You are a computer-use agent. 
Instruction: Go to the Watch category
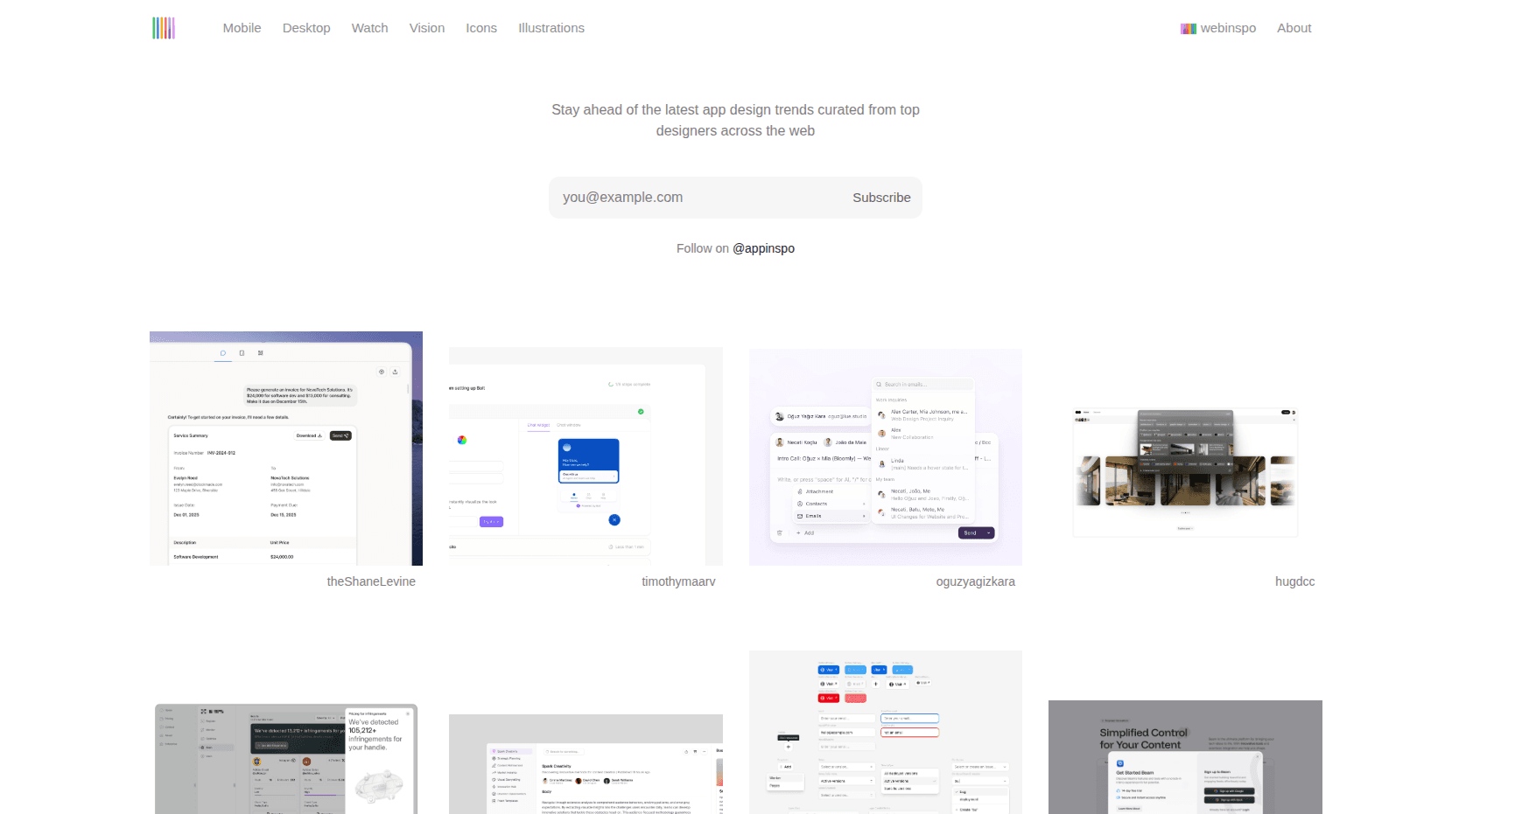(369, 28)
